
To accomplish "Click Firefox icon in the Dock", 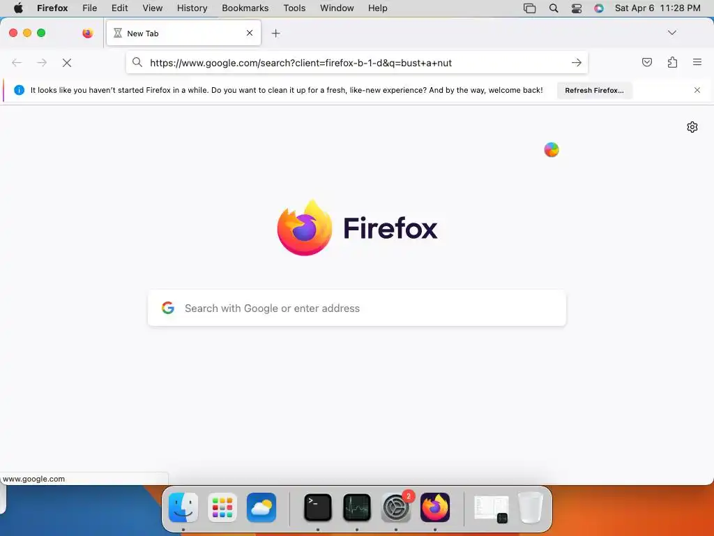I will click(x=435, y=507).
